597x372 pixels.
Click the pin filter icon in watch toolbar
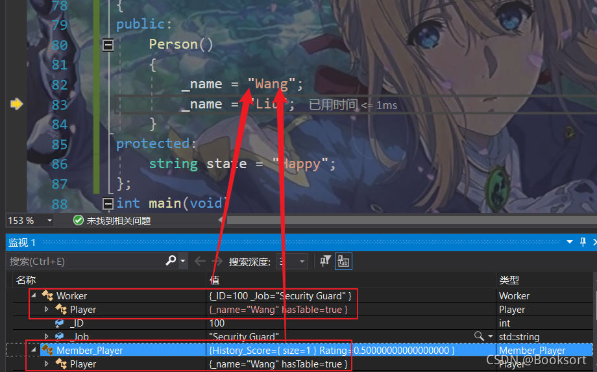[325, 261]
